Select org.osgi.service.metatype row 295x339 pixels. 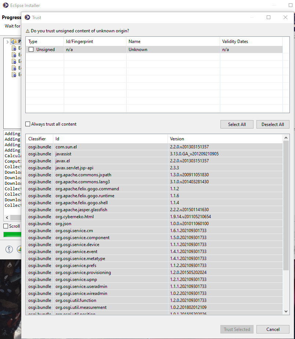click(154, 258)
